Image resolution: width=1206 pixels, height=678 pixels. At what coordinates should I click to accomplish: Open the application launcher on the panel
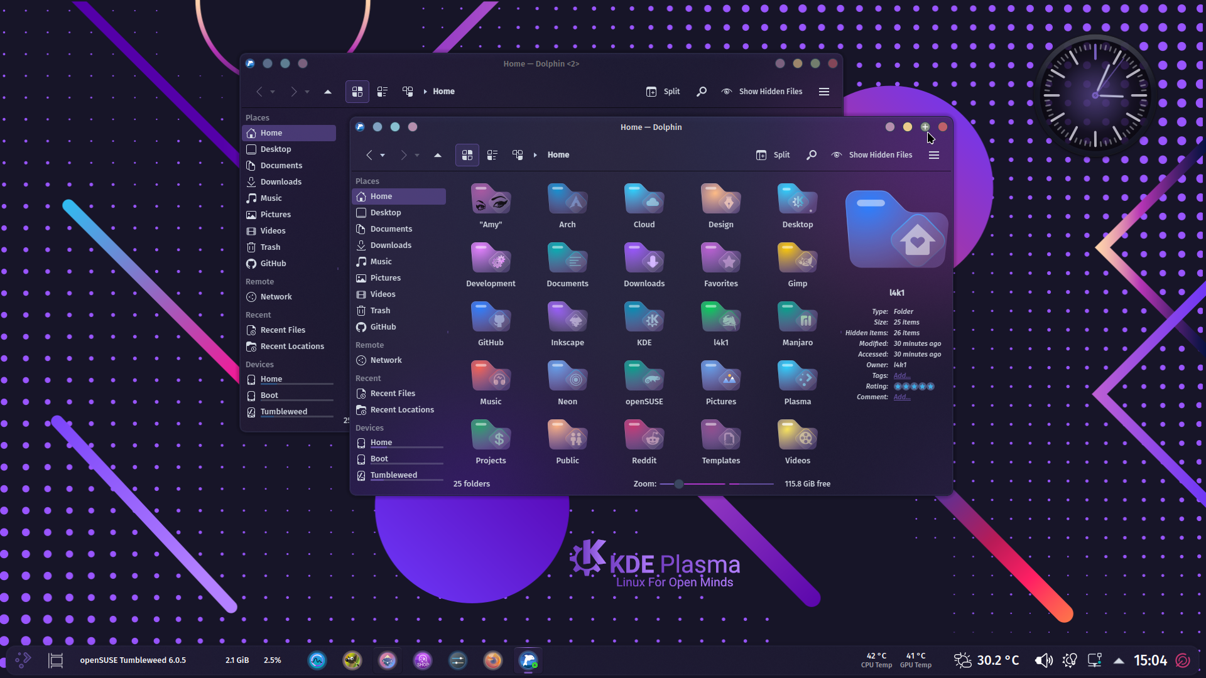pos(23,660)
